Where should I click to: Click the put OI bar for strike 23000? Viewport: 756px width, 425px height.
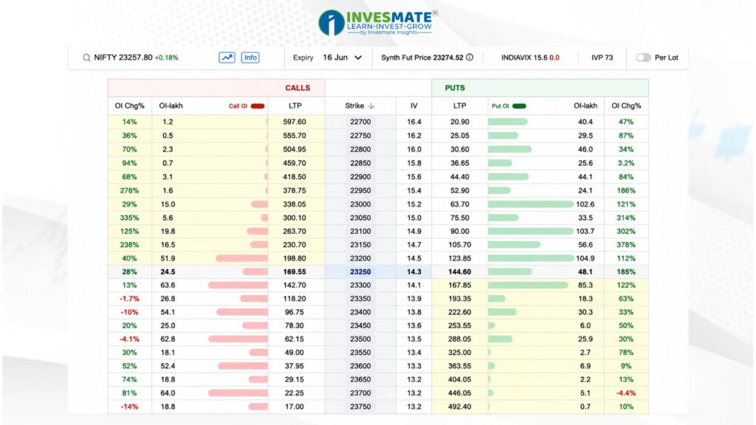(x=531, y=204)
